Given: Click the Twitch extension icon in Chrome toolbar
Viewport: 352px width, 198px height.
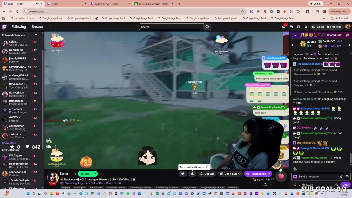Looking at the screenshot, I should click(252, 12).
